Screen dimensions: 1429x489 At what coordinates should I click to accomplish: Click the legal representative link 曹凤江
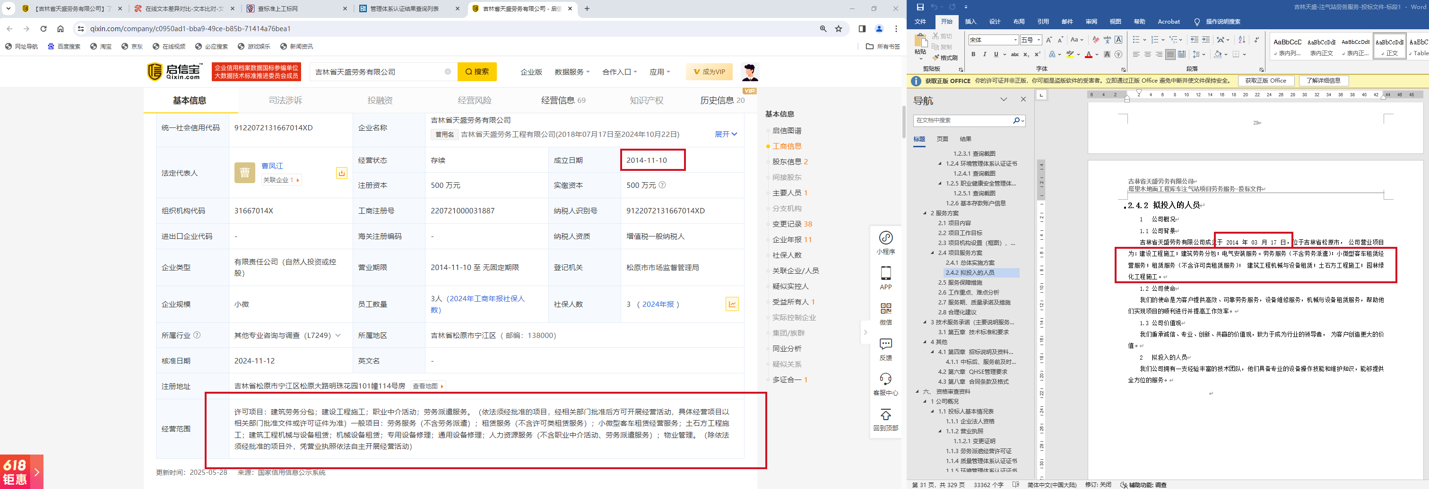click(x=272, y=166)
